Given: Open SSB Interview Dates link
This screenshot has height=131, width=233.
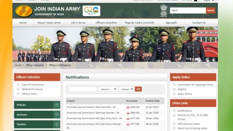Looking at the screenshot, I should tap(189, 124).
